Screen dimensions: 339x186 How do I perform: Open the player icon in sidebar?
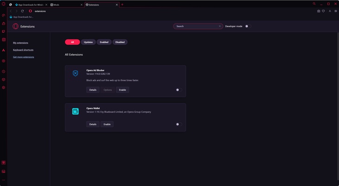[x=3, y=61]
